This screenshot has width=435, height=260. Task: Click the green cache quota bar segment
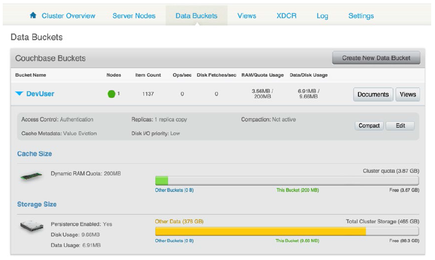tap(162, 181)
